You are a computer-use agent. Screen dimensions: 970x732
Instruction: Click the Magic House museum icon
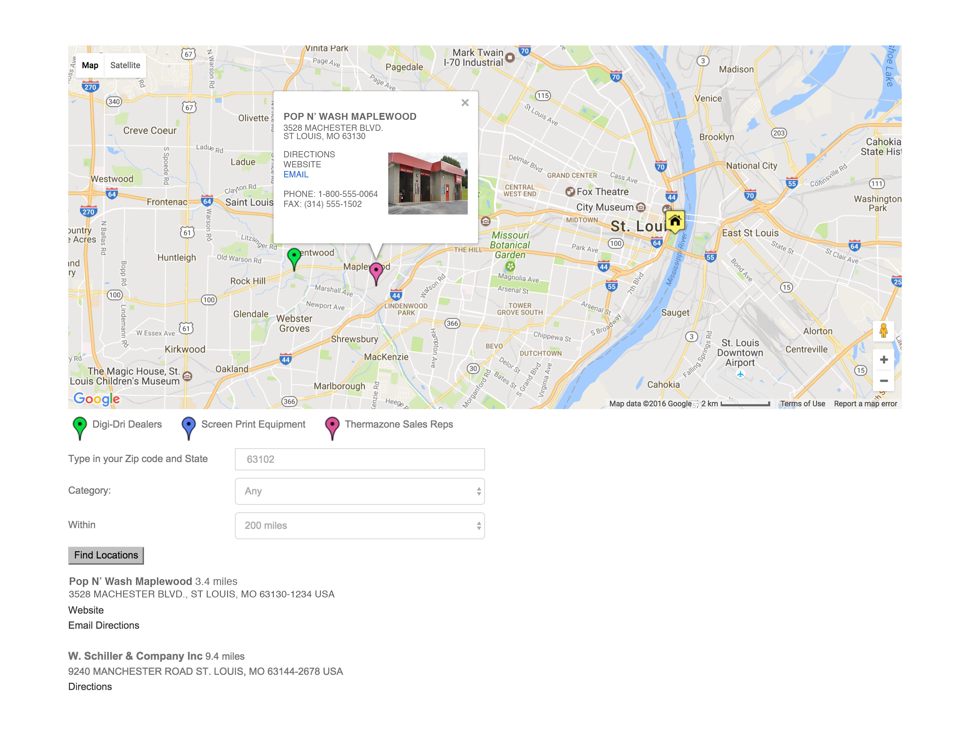coord(187,376)
